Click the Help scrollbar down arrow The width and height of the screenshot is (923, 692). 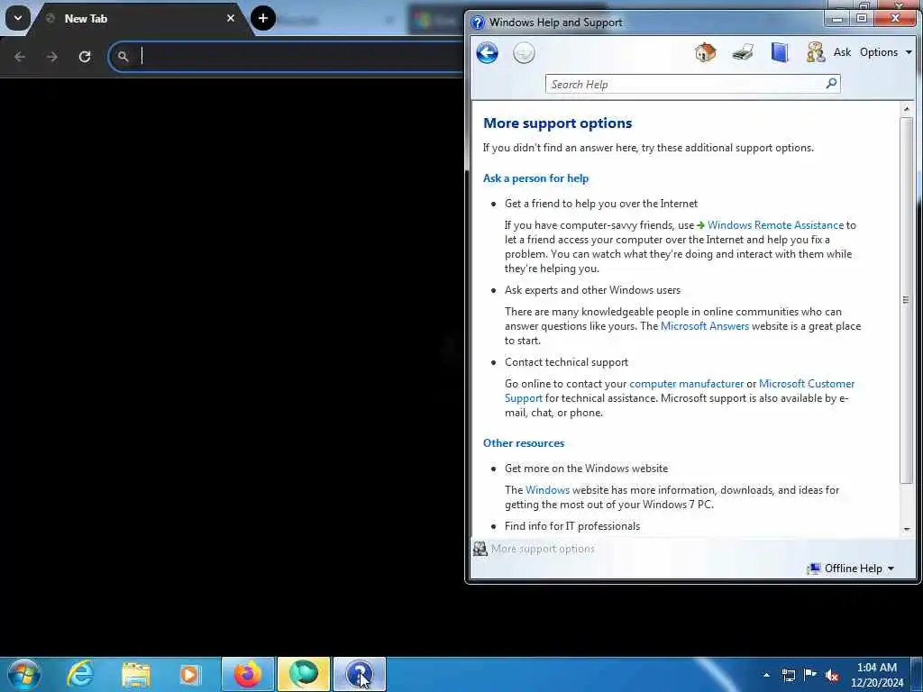(907, 529)
